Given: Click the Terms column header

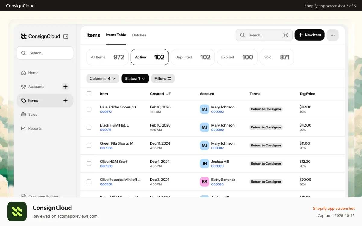Looking at the screenshot, I should [255, 94].
